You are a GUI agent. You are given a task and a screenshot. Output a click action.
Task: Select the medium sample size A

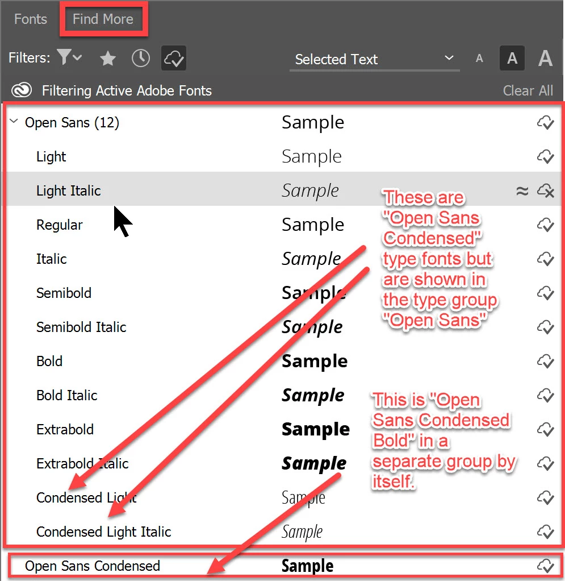512,58
